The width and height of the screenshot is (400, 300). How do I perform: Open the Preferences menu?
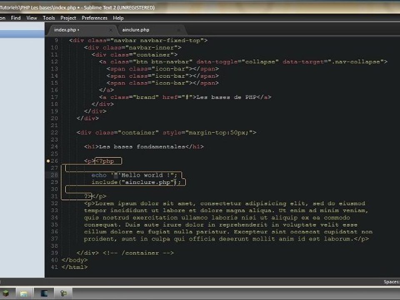95,18
